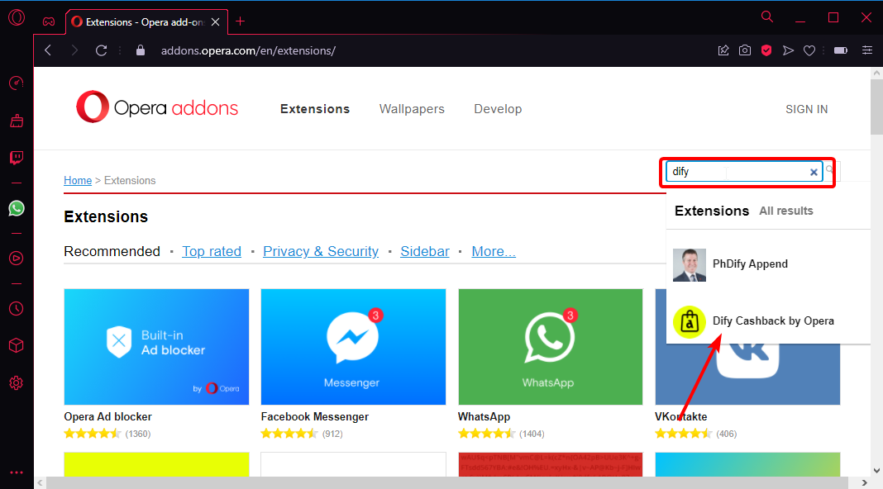This screenshot has width=883, height=489.
Task: Click the search magnifier beside search field
Action: tap(830, 170)
